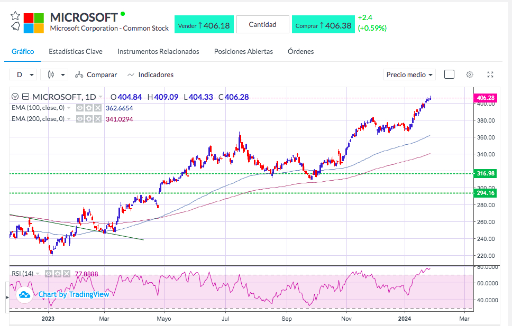Select the 294.16 green level label

pyautogui.click(x=486, y=193)
